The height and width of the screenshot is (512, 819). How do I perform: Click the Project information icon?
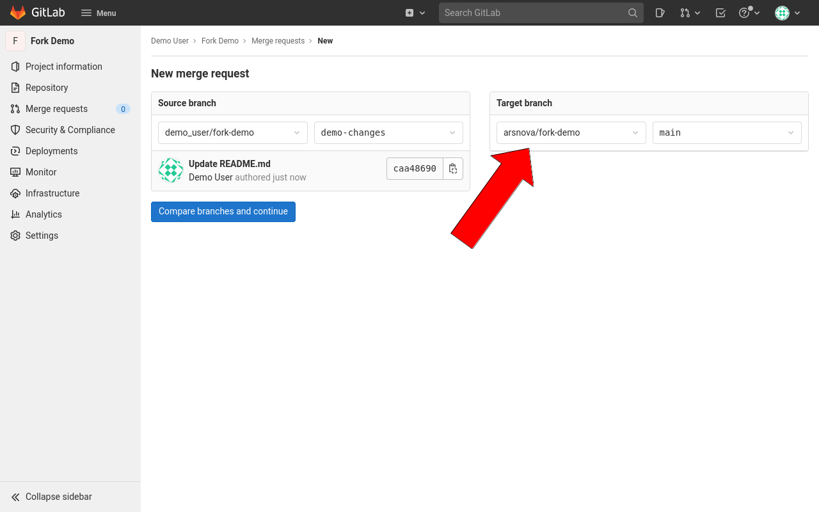click(x=15, y=67)
